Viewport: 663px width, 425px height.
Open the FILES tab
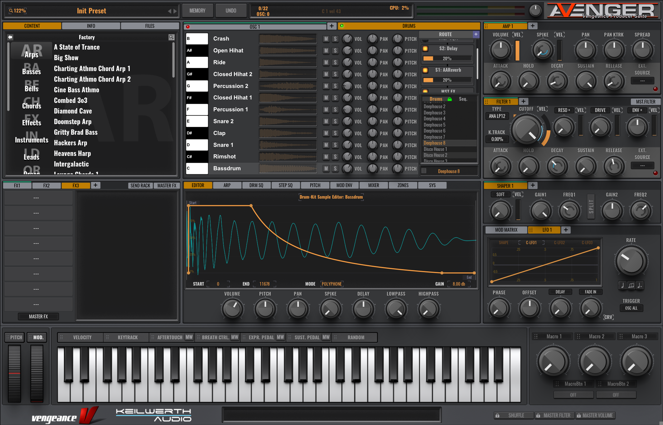150,26
